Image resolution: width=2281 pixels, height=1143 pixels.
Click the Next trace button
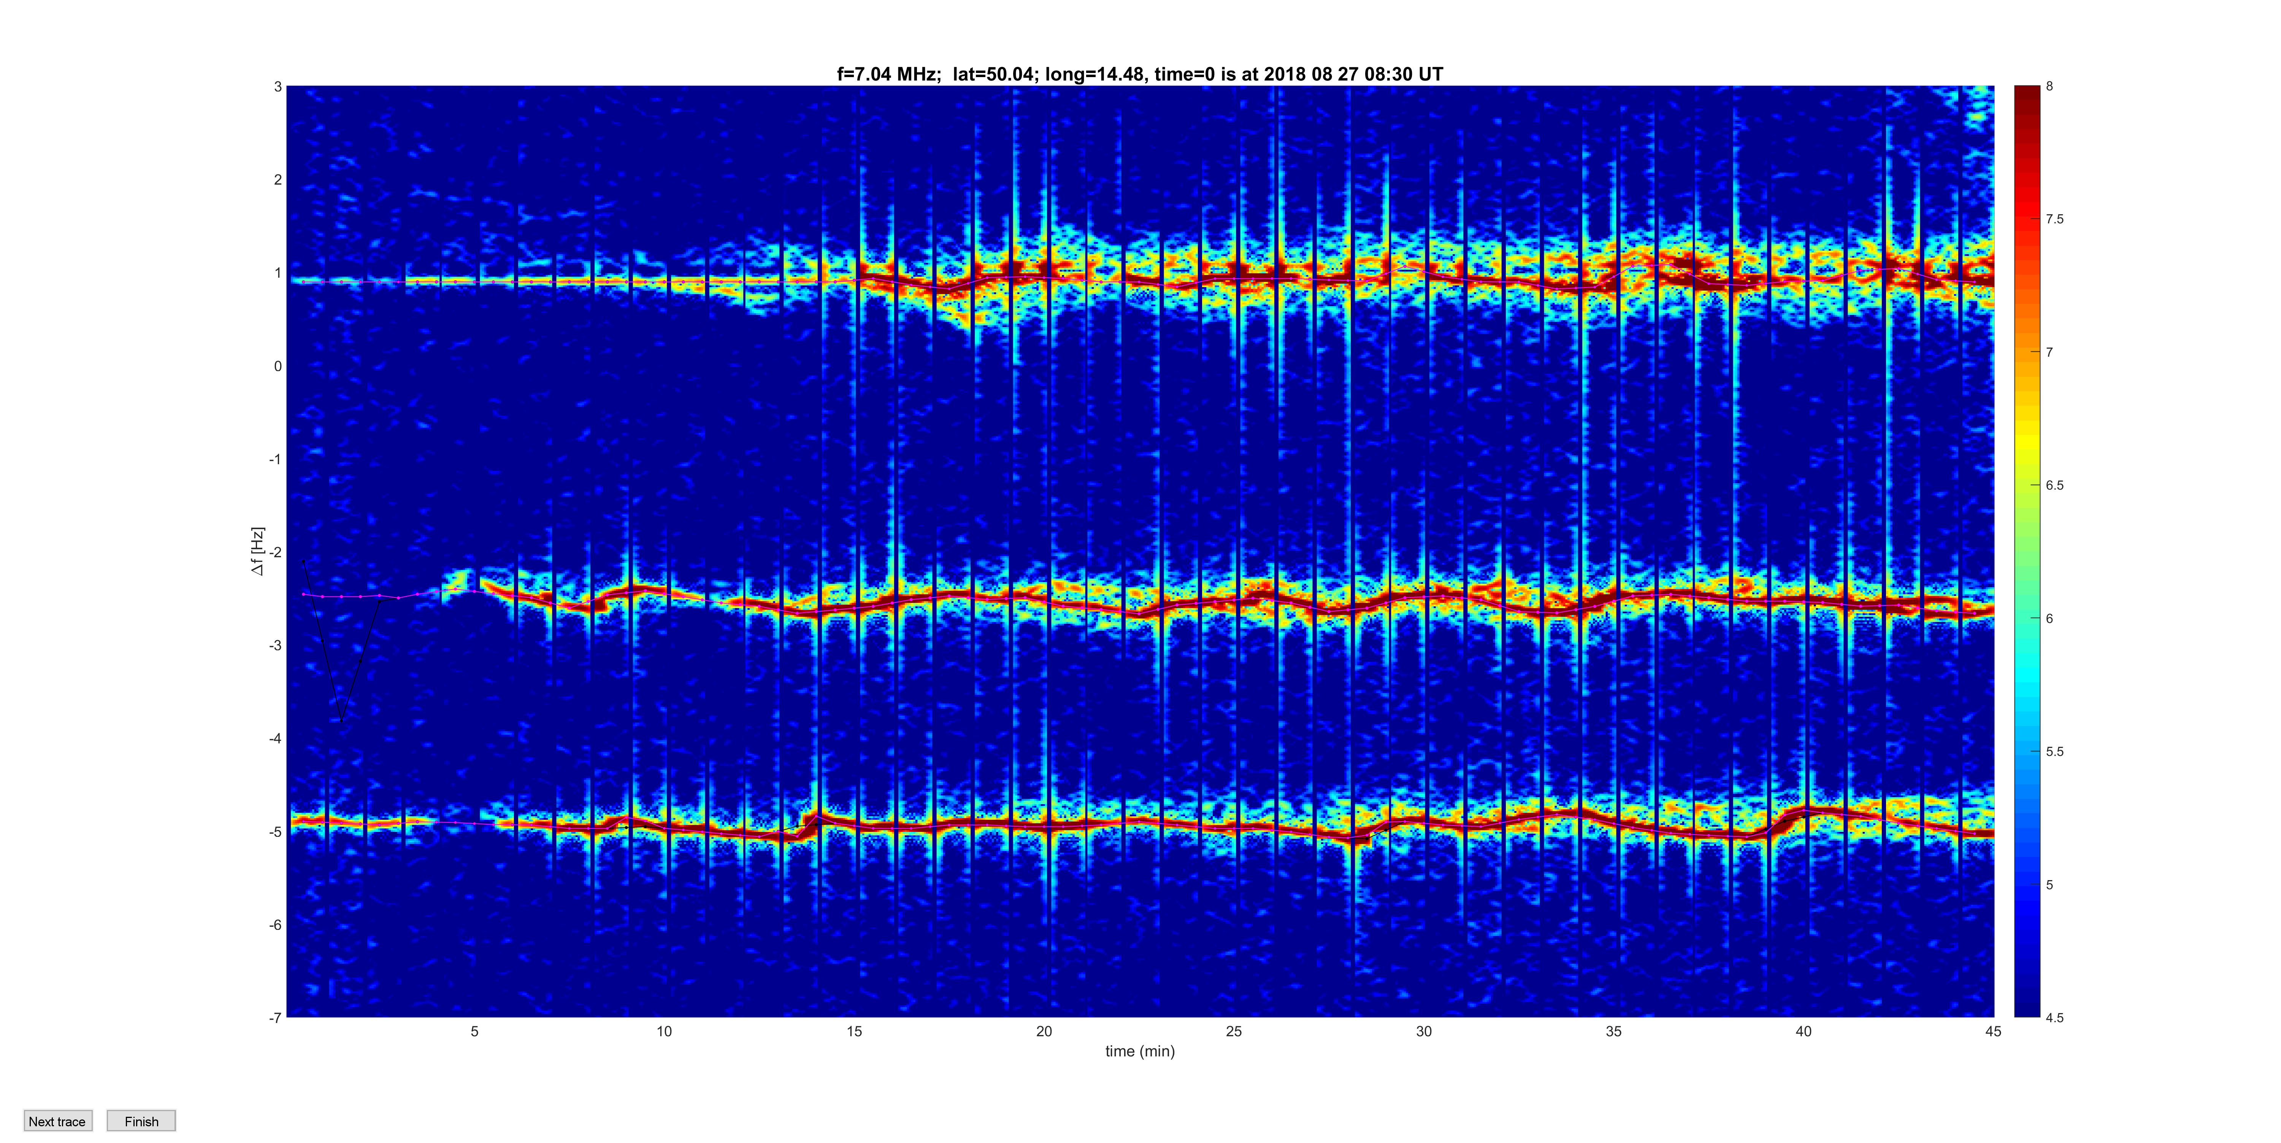point(57,1121)
